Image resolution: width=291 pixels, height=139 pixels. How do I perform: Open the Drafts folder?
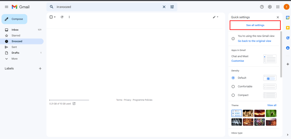[x=22, y=53]
